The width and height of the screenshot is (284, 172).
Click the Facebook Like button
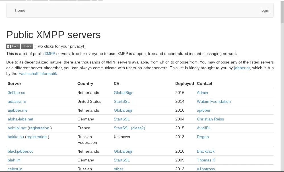coord(13,46)
